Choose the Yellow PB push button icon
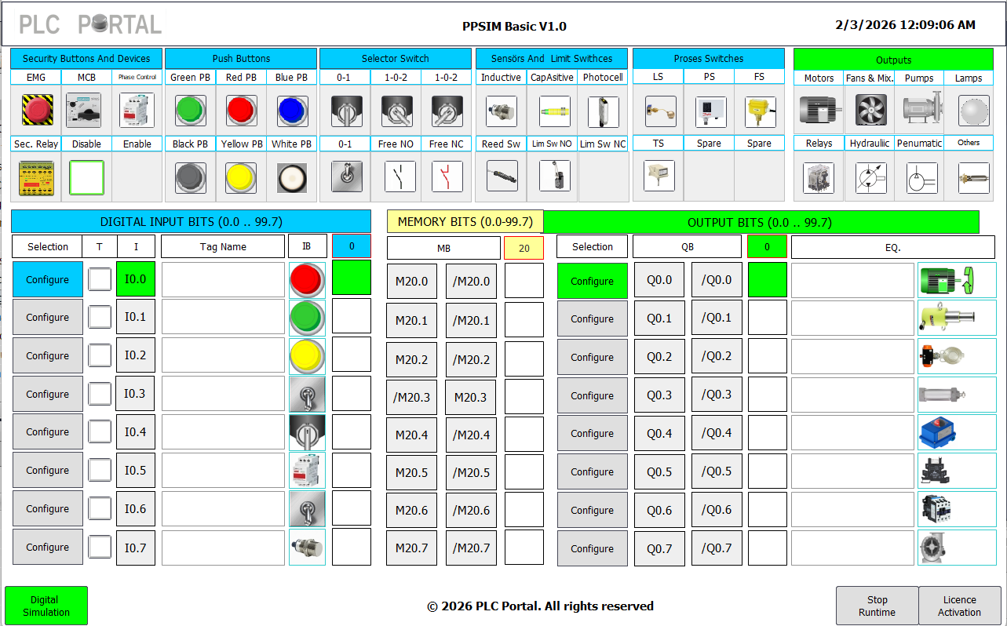Image resolution: width=1007 pixels, height=626 pixels. pyautogui.click(x=241, y=177)
